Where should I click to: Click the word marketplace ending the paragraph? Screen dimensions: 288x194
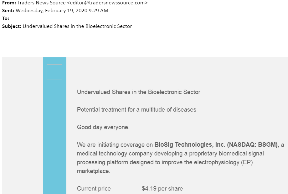tap(93, 171)
